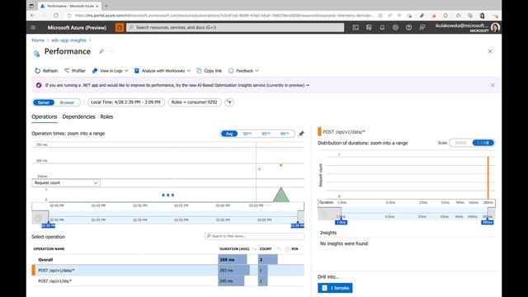This screenshot has width=528, height=297.
Task: Click the Search to filter items box
Action: pos(254,236)
